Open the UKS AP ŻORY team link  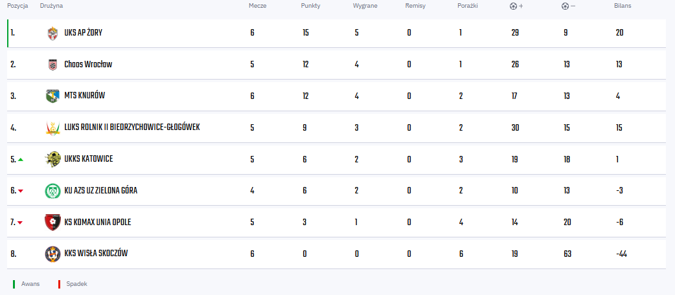(x=83, y=33)
